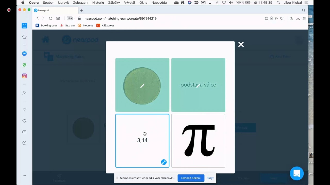The image size is (330, 185).
Task: Open My Flow sidebar icon
Action: coord(24,92)
